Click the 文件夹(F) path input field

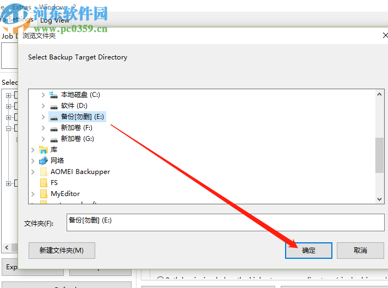(x=226, y=222)
